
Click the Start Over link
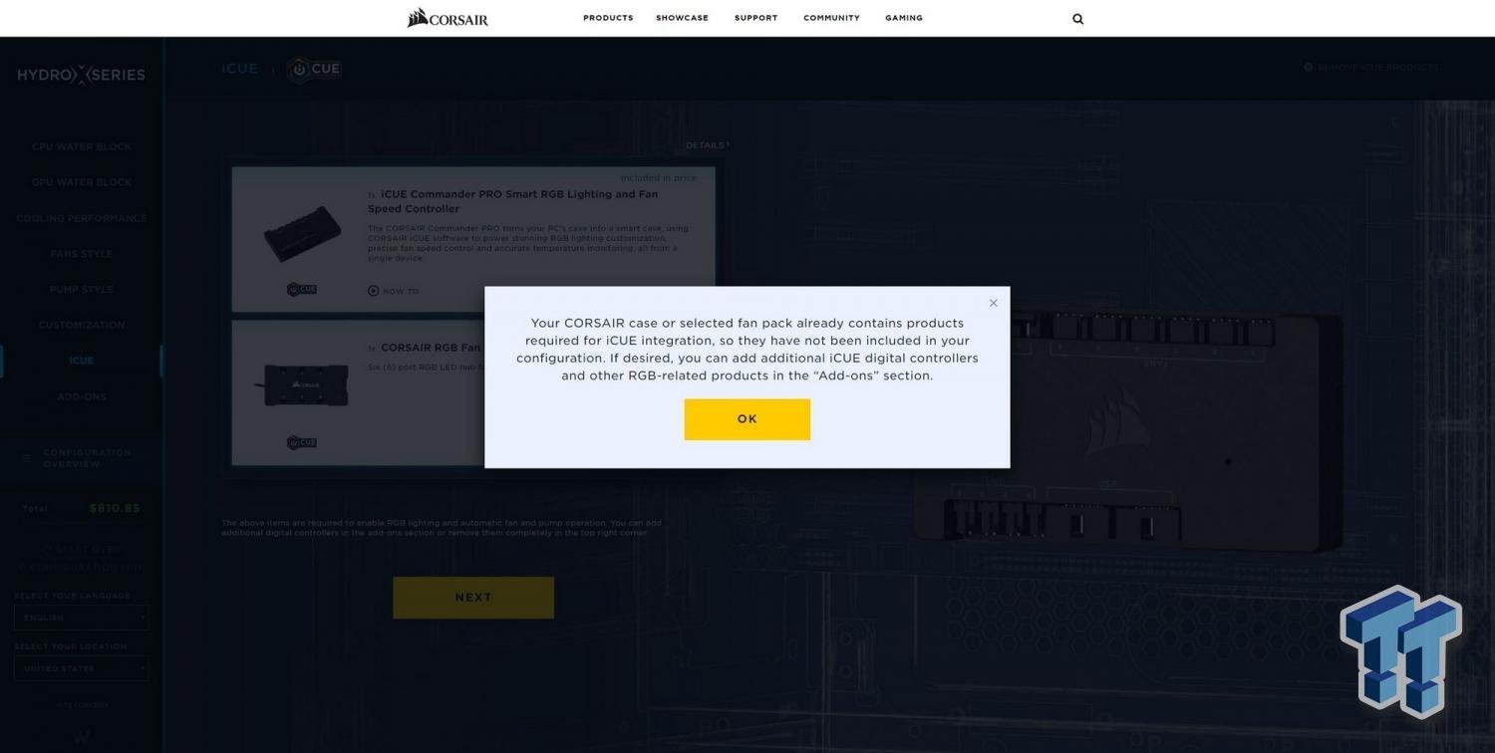tap(83, 549)
